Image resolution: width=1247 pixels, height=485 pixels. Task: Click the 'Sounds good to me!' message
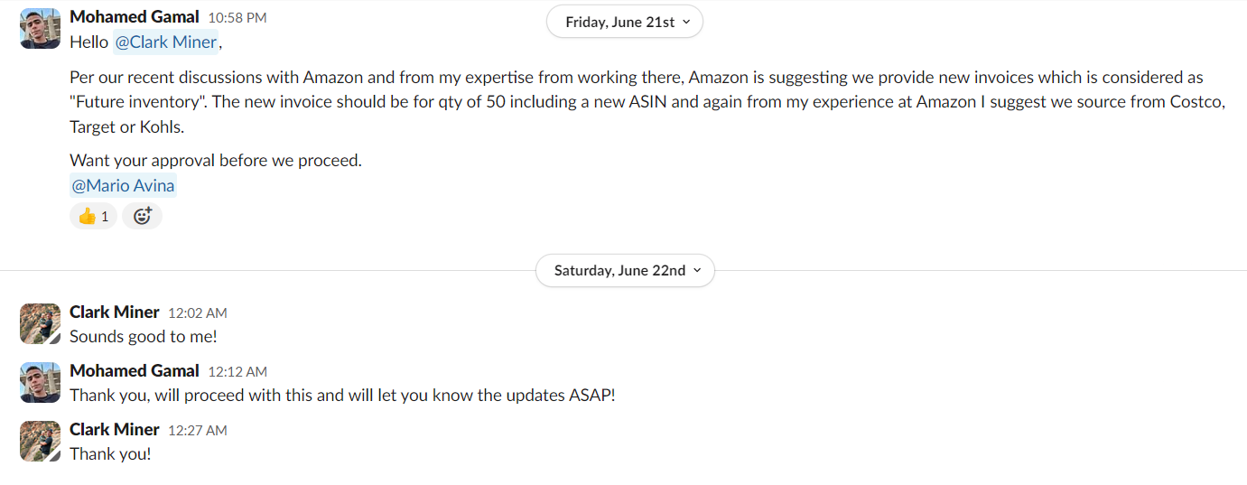click(144, 337)
